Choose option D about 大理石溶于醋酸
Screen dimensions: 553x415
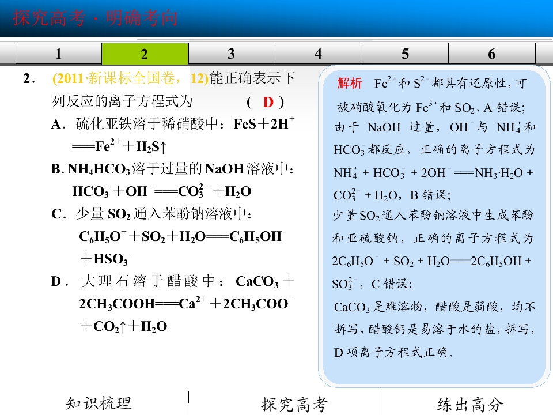coord(173,304)
